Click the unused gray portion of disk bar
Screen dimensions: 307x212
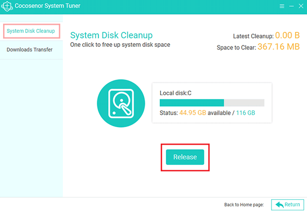coord(244,103)
